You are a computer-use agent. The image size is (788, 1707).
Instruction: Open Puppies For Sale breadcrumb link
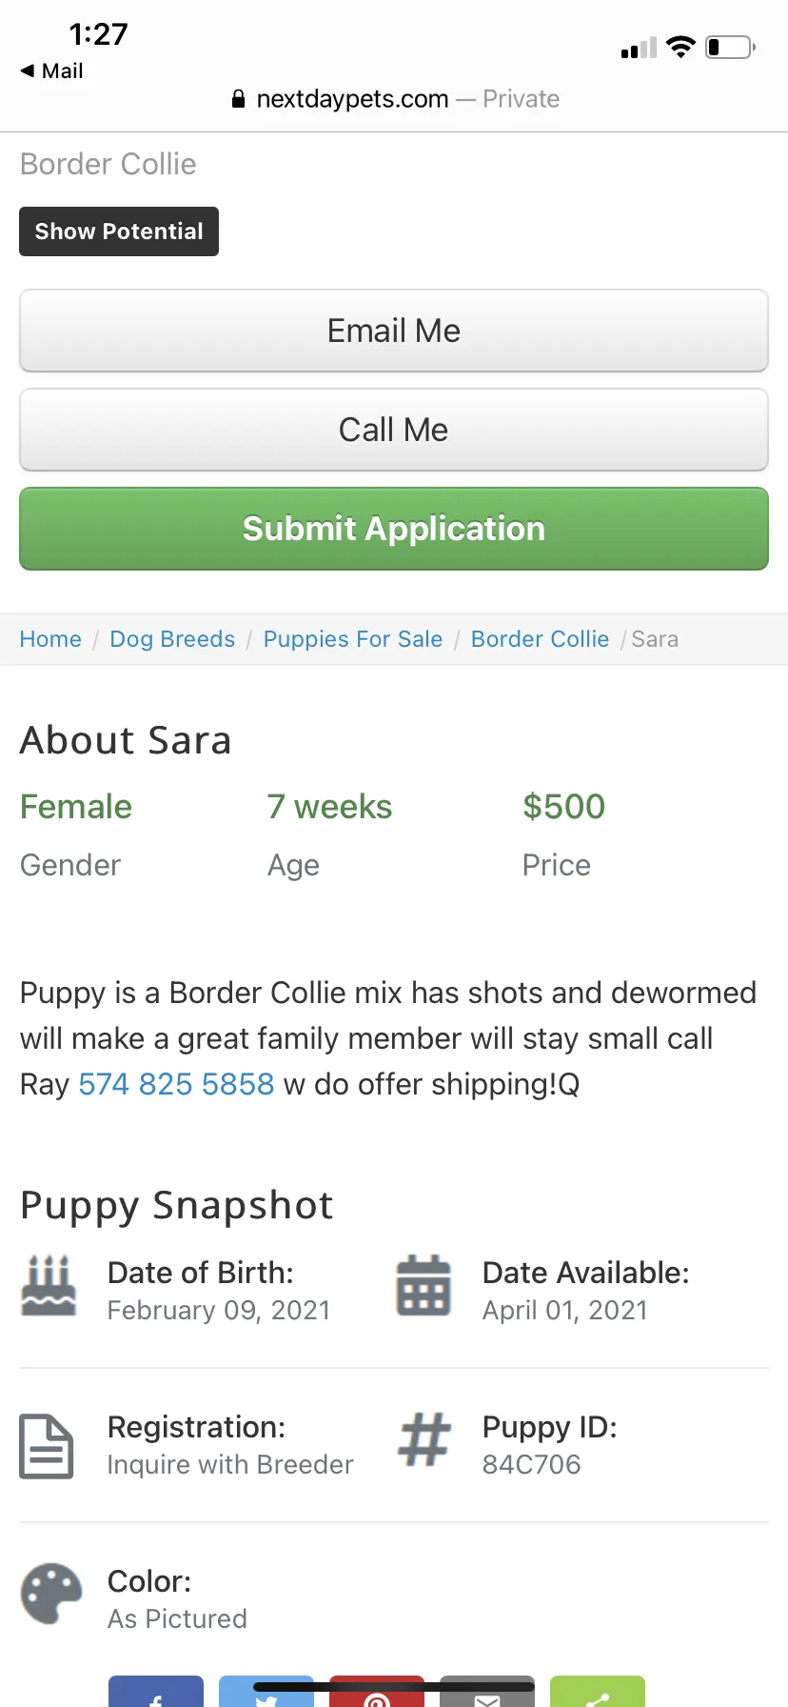pos(353,639)
